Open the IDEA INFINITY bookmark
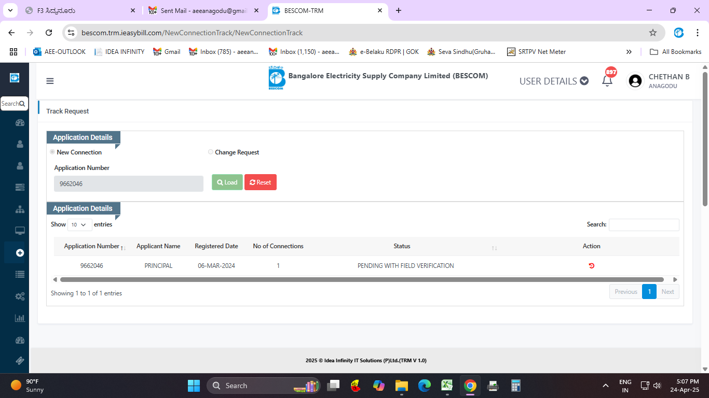This screenshot has width=709, height=398. [x=119, y=52]
